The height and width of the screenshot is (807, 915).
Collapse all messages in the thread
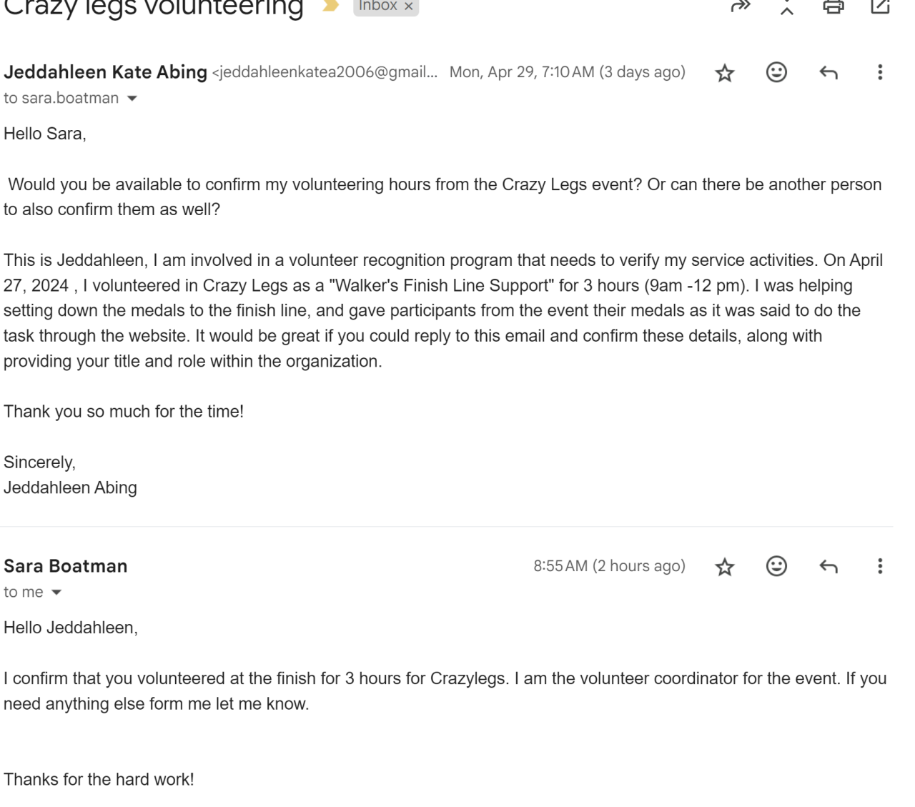[787, 9]
